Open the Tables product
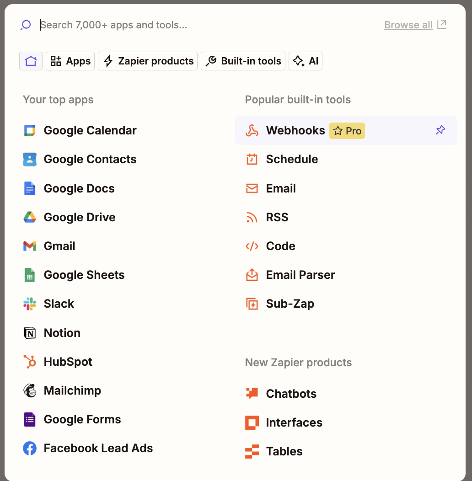472x481 pixels. [284, 452]
